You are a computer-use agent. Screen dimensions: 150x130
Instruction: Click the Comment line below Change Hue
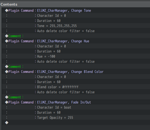[76, 67]
